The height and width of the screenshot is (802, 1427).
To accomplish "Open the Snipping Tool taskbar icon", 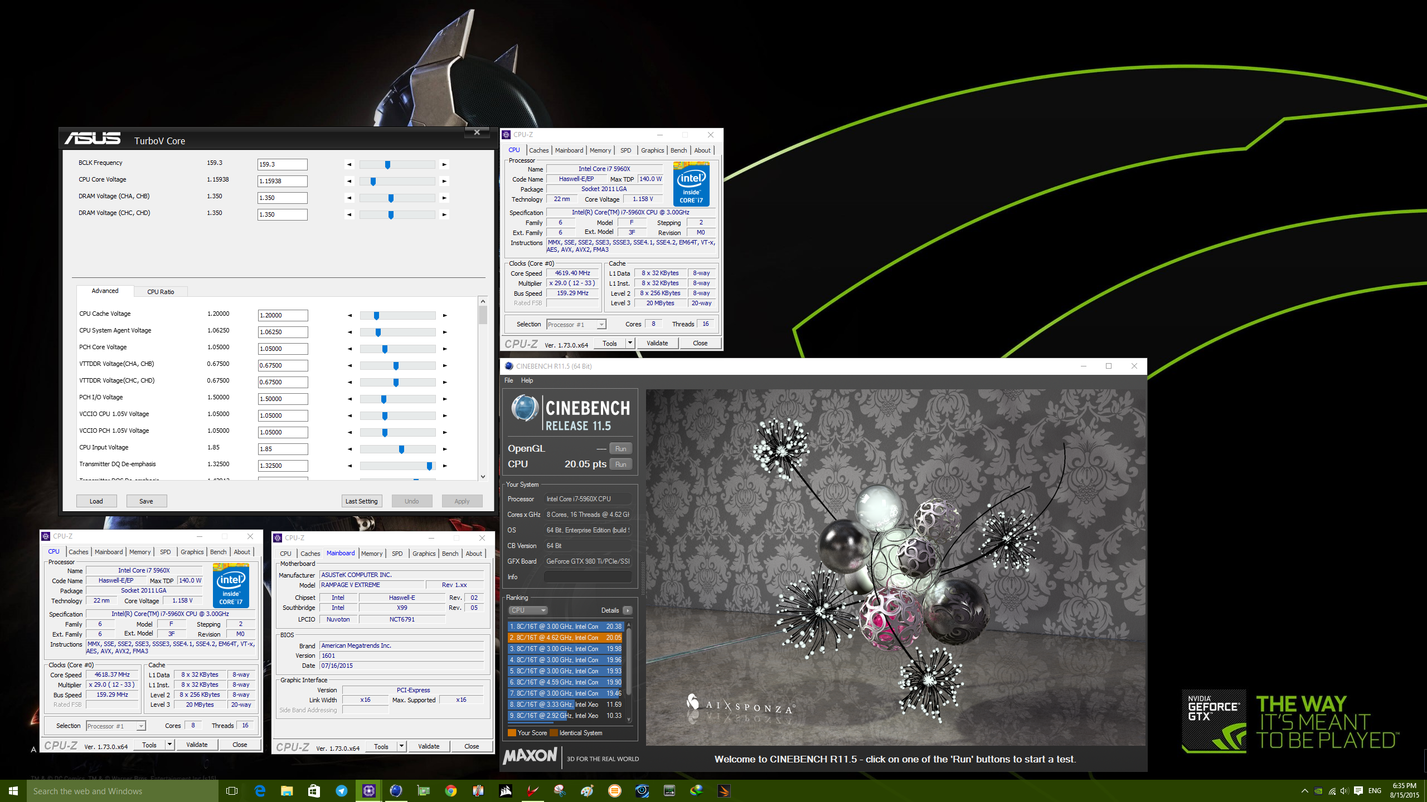I will [560, 791].
